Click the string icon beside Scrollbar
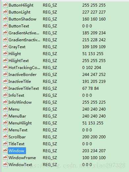 coord(5,137)
